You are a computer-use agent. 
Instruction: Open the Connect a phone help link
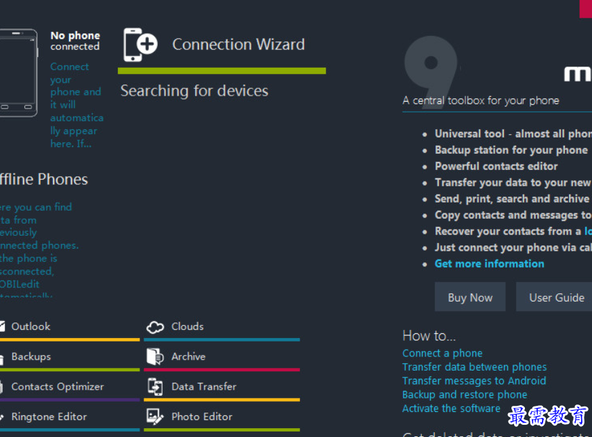(442, 353)
